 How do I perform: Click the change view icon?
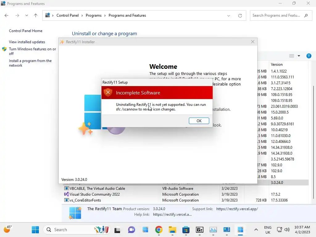pyautogui.click(x=292, y=56)
